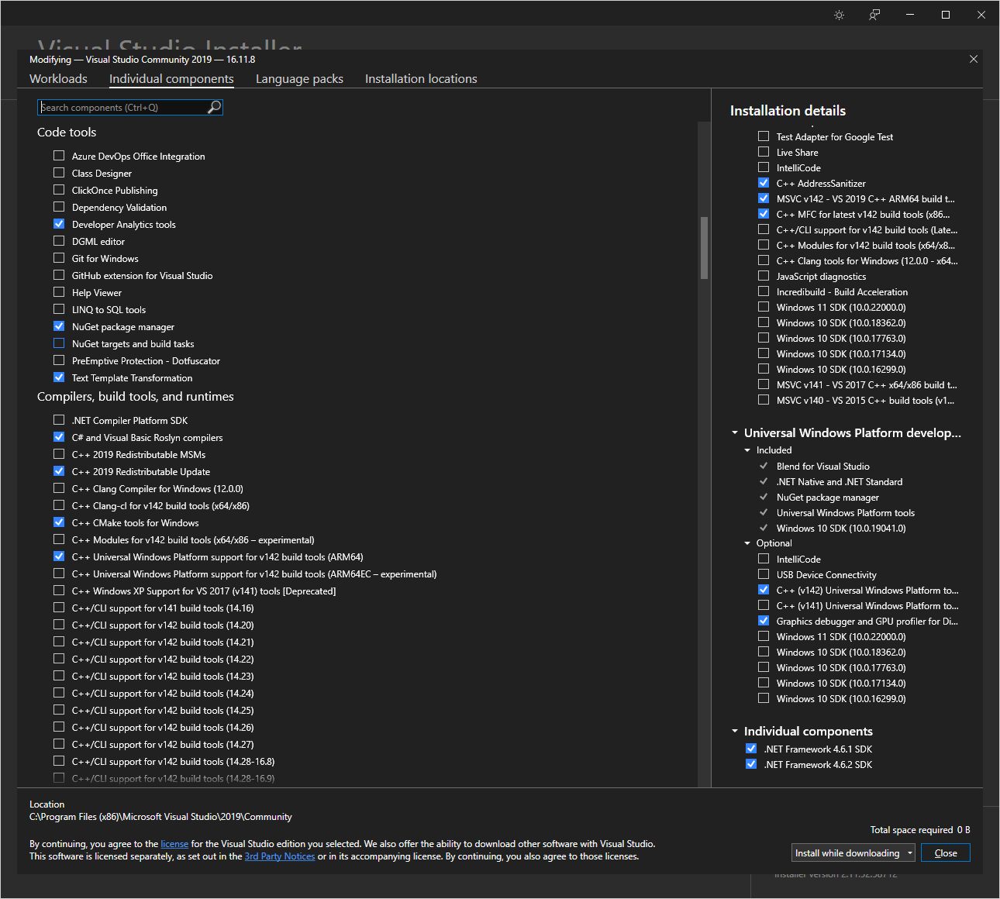Viewport: 1000px width, 899px height.
Task: Uncheck Developer Analytics tools
Action: point(59,224)
